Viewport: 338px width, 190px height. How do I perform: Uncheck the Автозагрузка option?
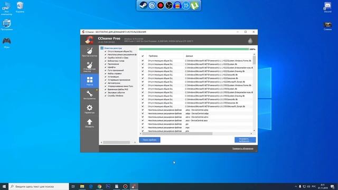click(106, 83)
